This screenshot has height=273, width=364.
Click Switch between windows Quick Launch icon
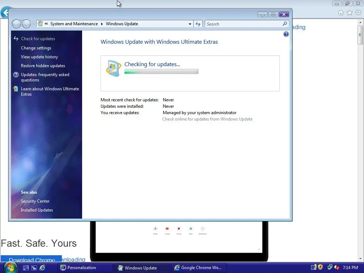[34, 268]
